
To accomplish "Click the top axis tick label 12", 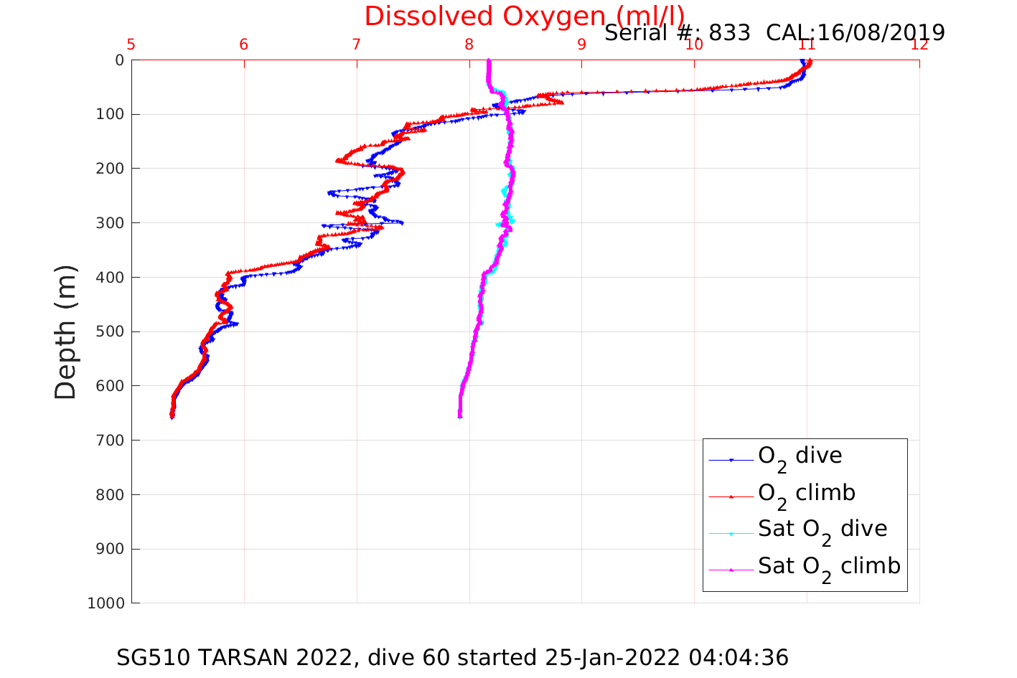I will [x=919, y=44].
